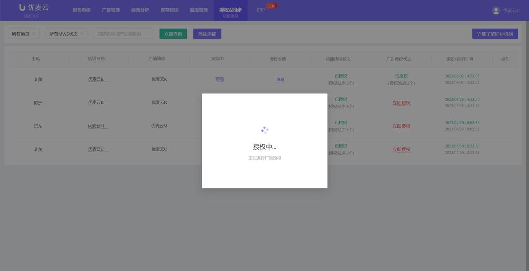
Task: Click the green 立即查询 button
Action: pyautogui.click(x=173, y=33)
